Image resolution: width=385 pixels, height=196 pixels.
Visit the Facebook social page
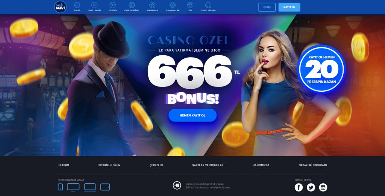click(299, 187)
